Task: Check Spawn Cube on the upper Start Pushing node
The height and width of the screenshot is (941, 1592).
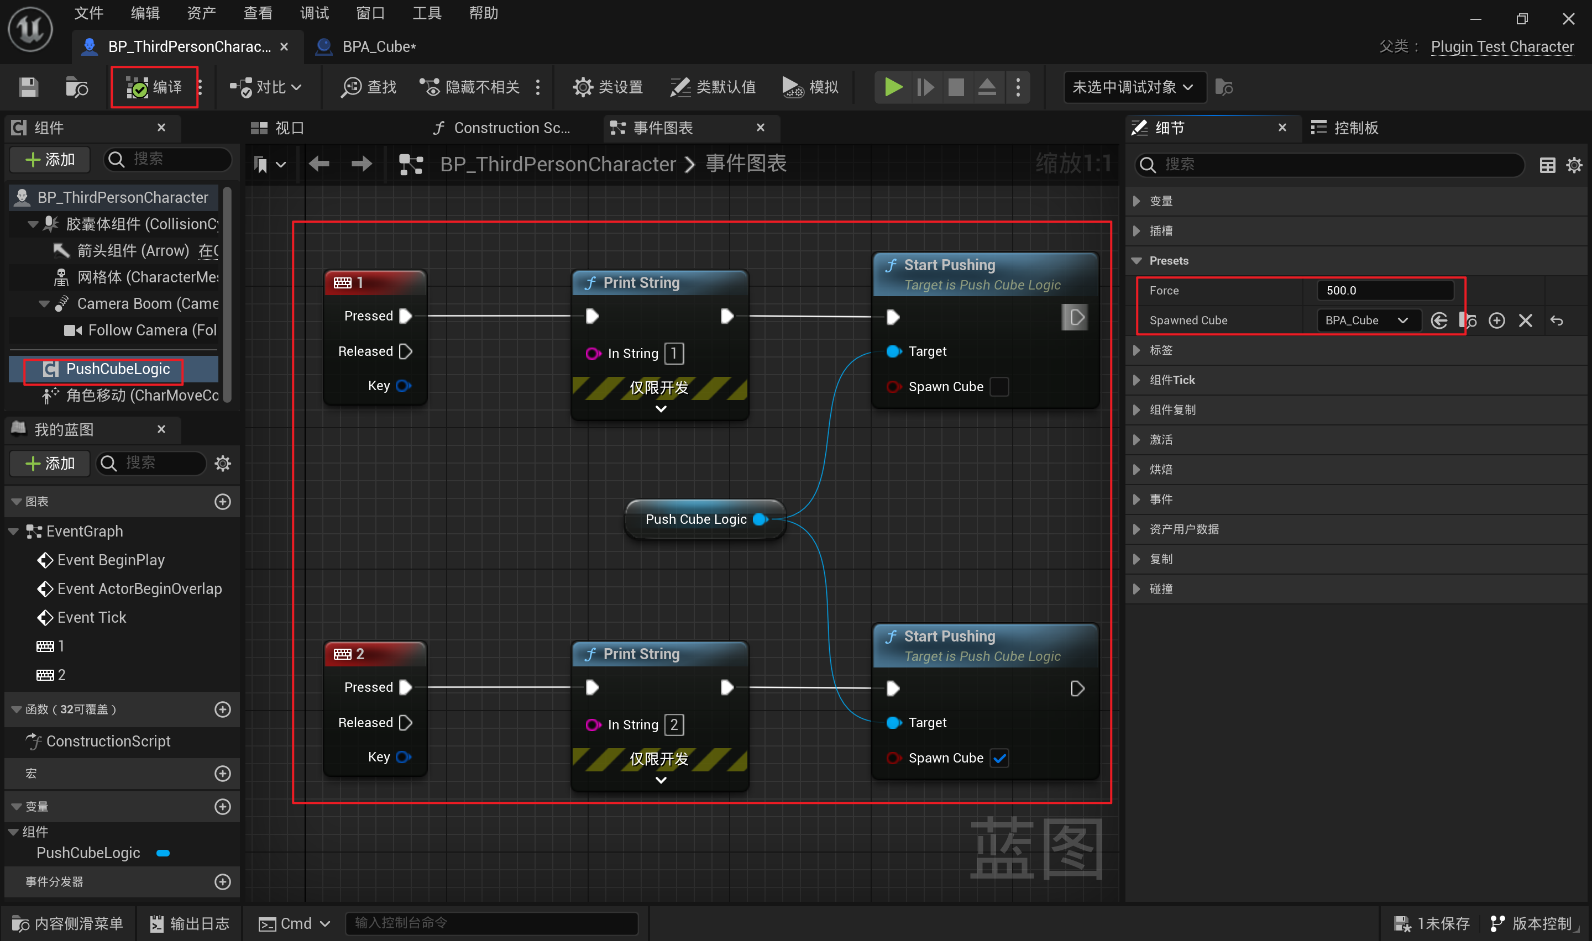Action: (999, 387)
